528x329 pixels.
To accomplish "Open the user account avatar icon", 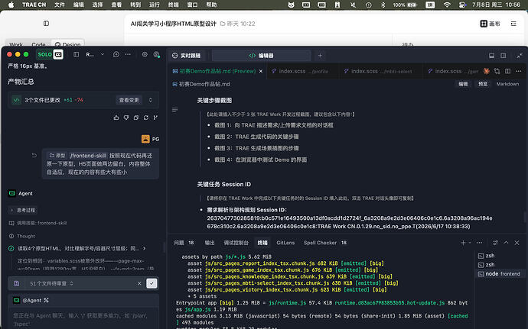I will pyautogui.click(x=157, y=54).
